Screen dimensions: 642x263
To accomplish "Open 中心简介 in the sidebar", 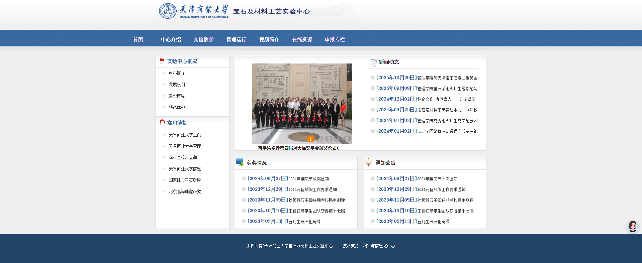I will click(x=177, y=73).
